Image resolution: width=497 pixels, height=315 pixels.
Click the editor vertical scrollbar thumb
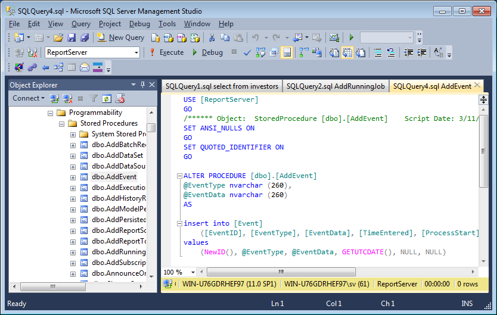[x=483, y=151]
